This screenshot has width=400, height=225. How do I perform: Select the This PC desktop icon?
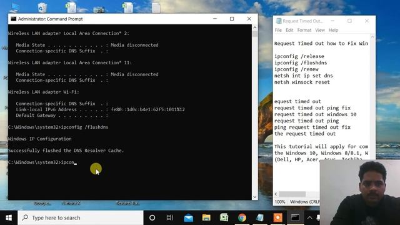(14, 7)
